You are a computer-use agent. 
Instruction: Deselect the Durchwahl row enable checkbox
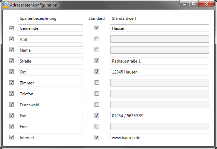[12, 105]
